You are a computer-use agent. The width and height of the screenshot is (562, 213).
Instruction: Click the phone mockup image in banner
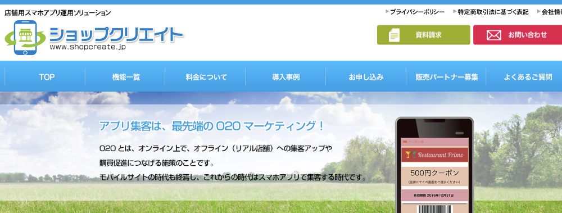click(434, 165)
